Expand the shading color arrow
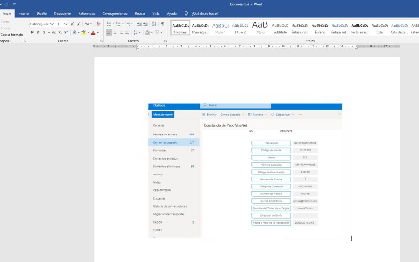This screenshot has height=262, width=419. click(152, 33)
